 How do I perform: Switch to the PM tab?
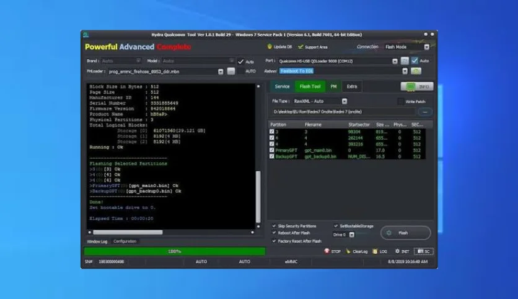click(333, 86)
